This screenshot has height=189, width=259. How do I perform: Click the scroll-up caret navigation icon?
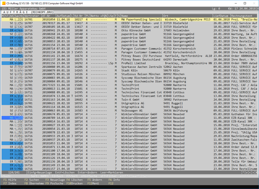[x=244, y=172]
